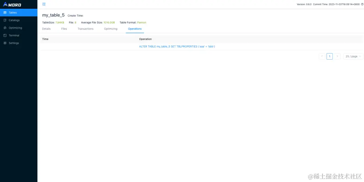Click the Catalogs sidebar icon
This screenshot has width=364, height=182.
5,20
